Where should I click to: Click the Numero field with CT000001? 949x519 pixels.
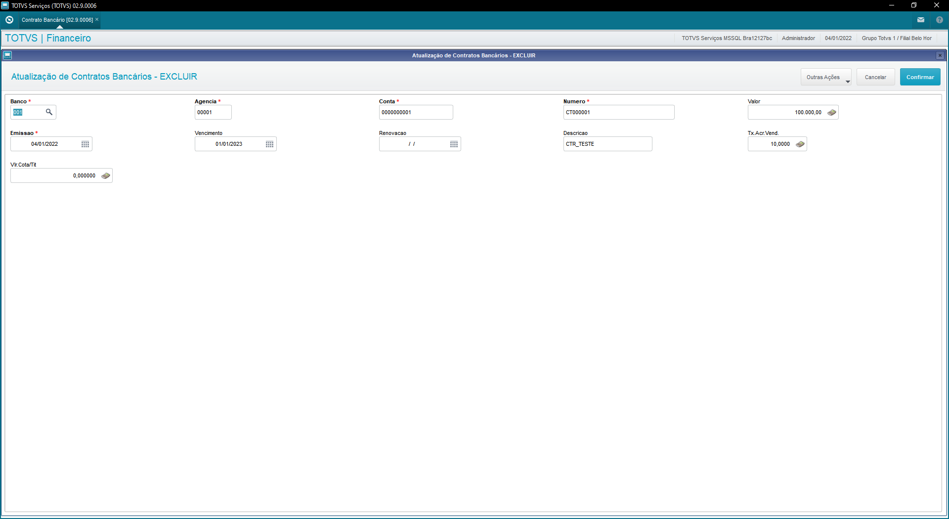pos(618,112)
